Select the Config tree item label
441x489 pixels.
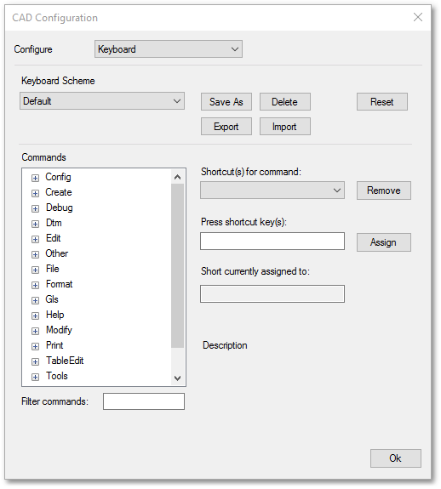tap(59, 177)
